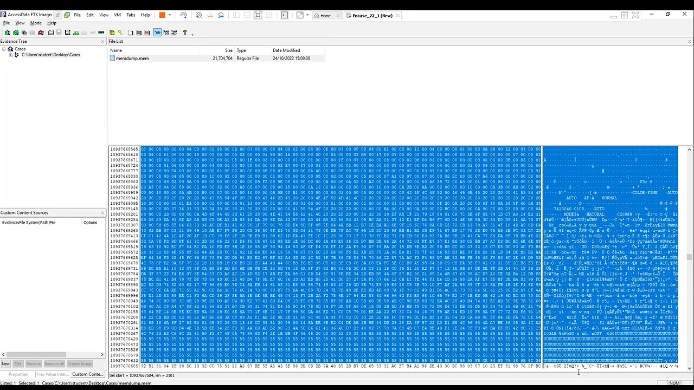694x390 pixels.
Task: Click VMware stretch guest icon
Action: 300,15
